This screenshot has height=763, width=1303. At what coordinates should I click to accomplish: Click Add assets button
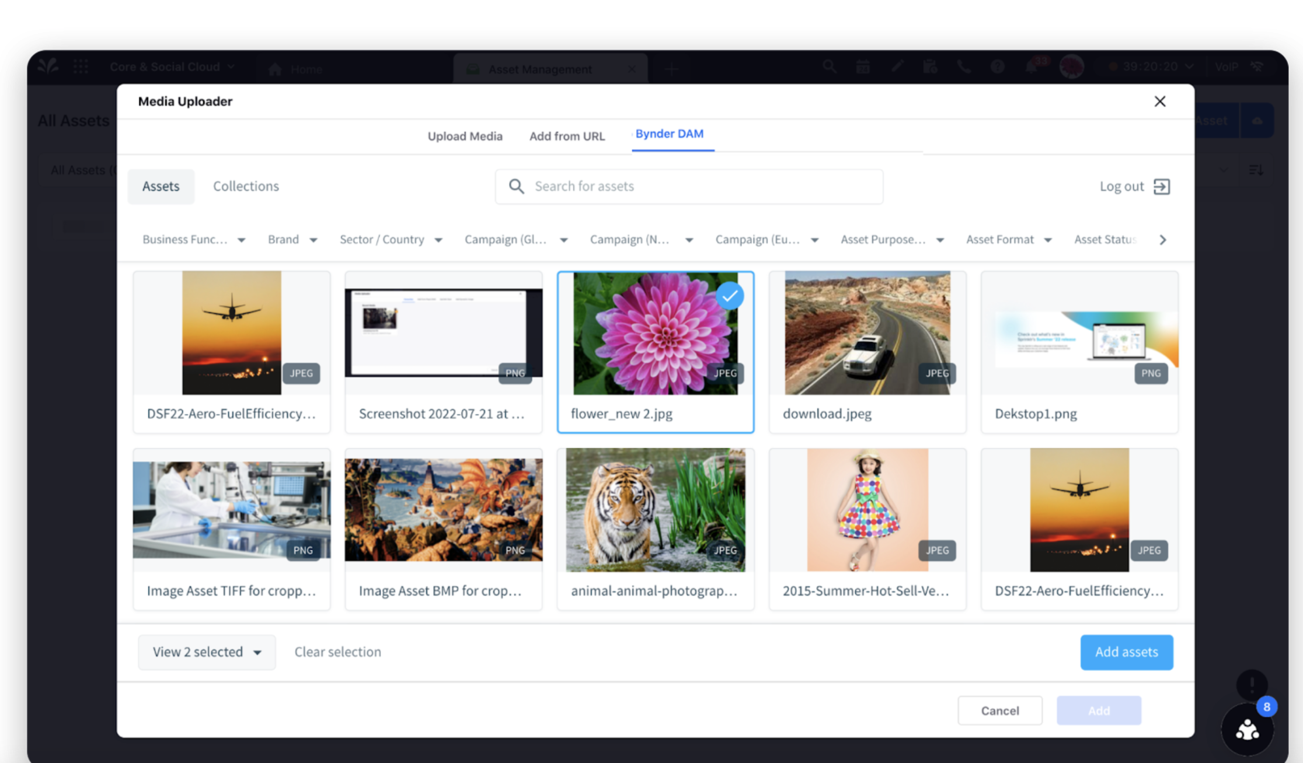1126,652
